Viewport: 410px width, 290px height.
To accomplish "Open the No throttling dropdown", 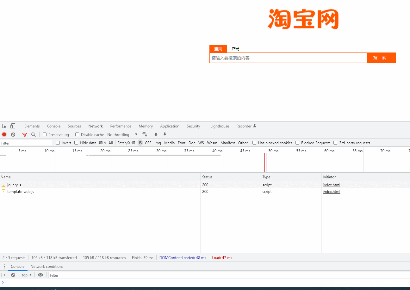I will click(x=122, y=134).
